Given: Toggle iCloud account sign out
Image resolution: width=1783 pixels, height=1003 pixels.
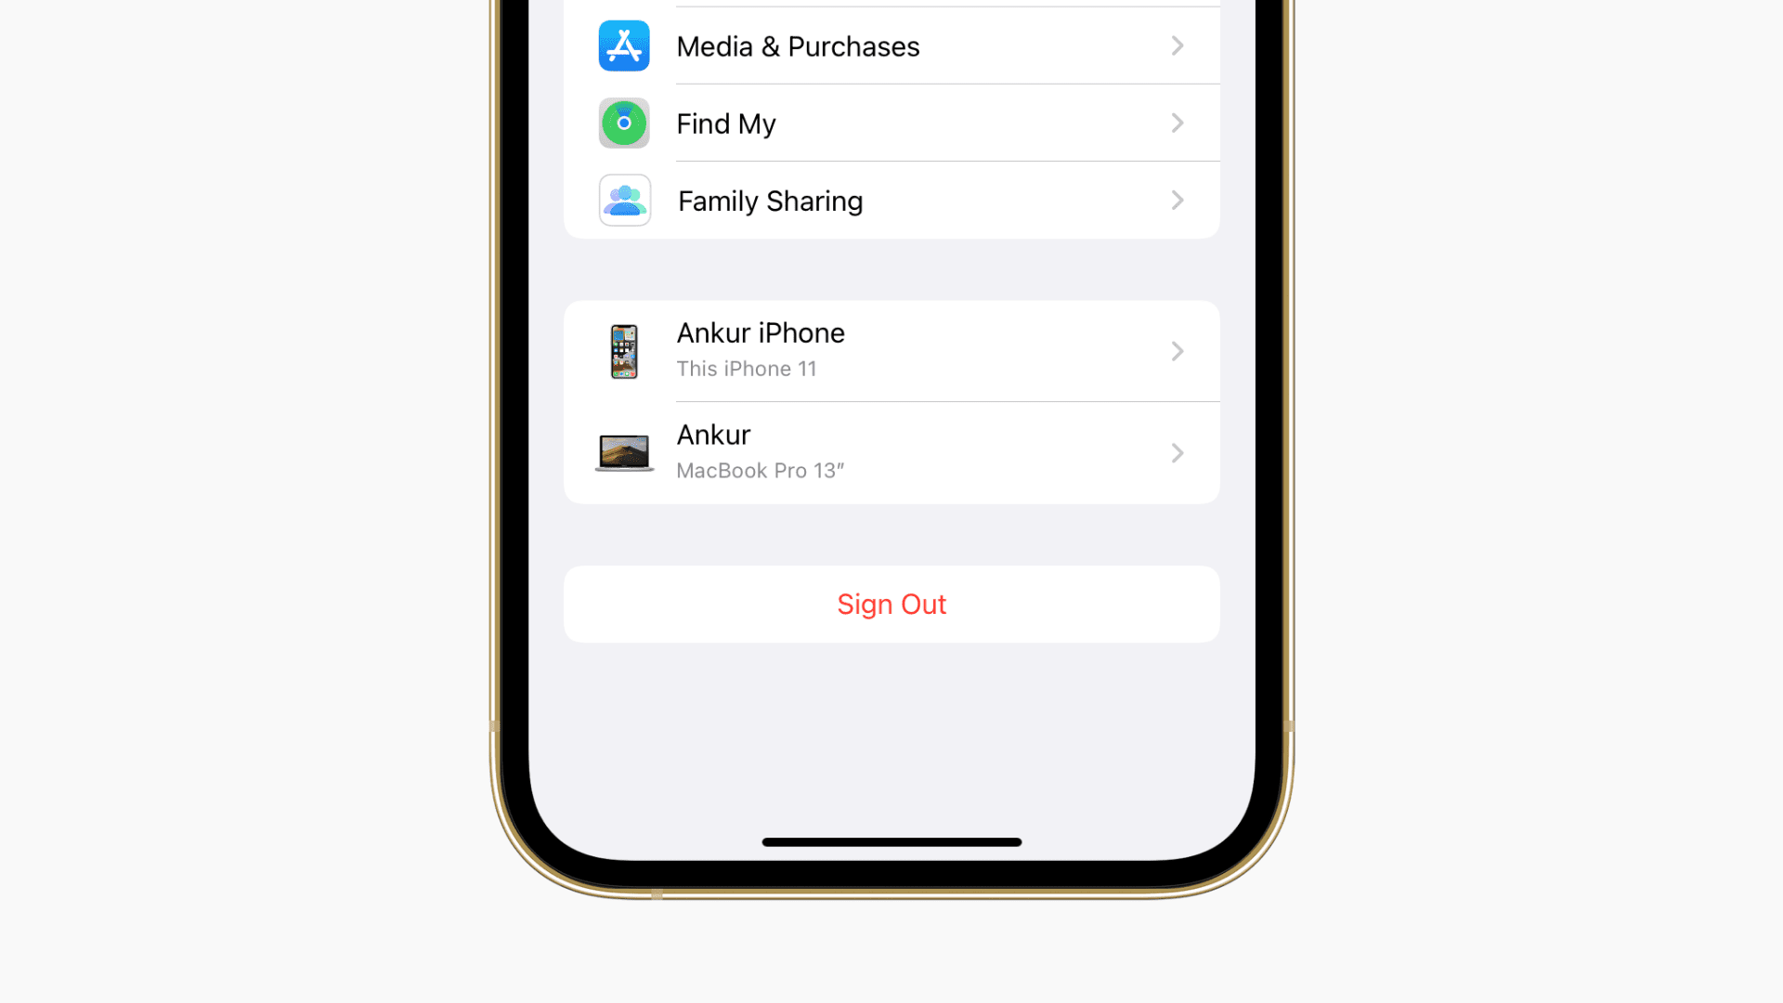Looking at the screenshot, I should pyautogui.click(x=891, y=604).
